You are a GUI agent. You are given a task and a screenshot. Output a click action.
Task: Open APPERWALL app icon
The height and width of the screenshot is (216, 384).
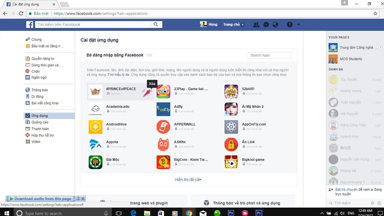163,127
